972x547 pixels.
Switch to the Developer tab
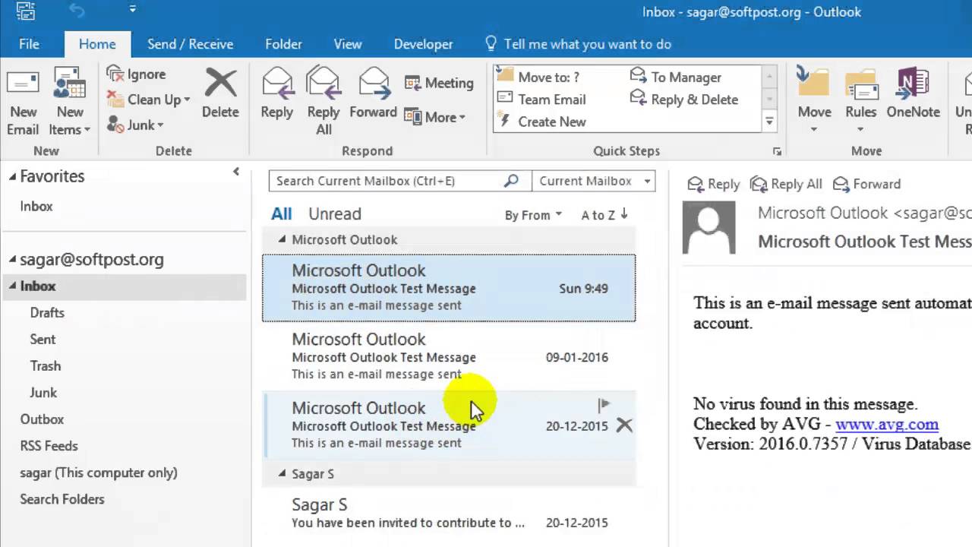[x=423, y=44]
